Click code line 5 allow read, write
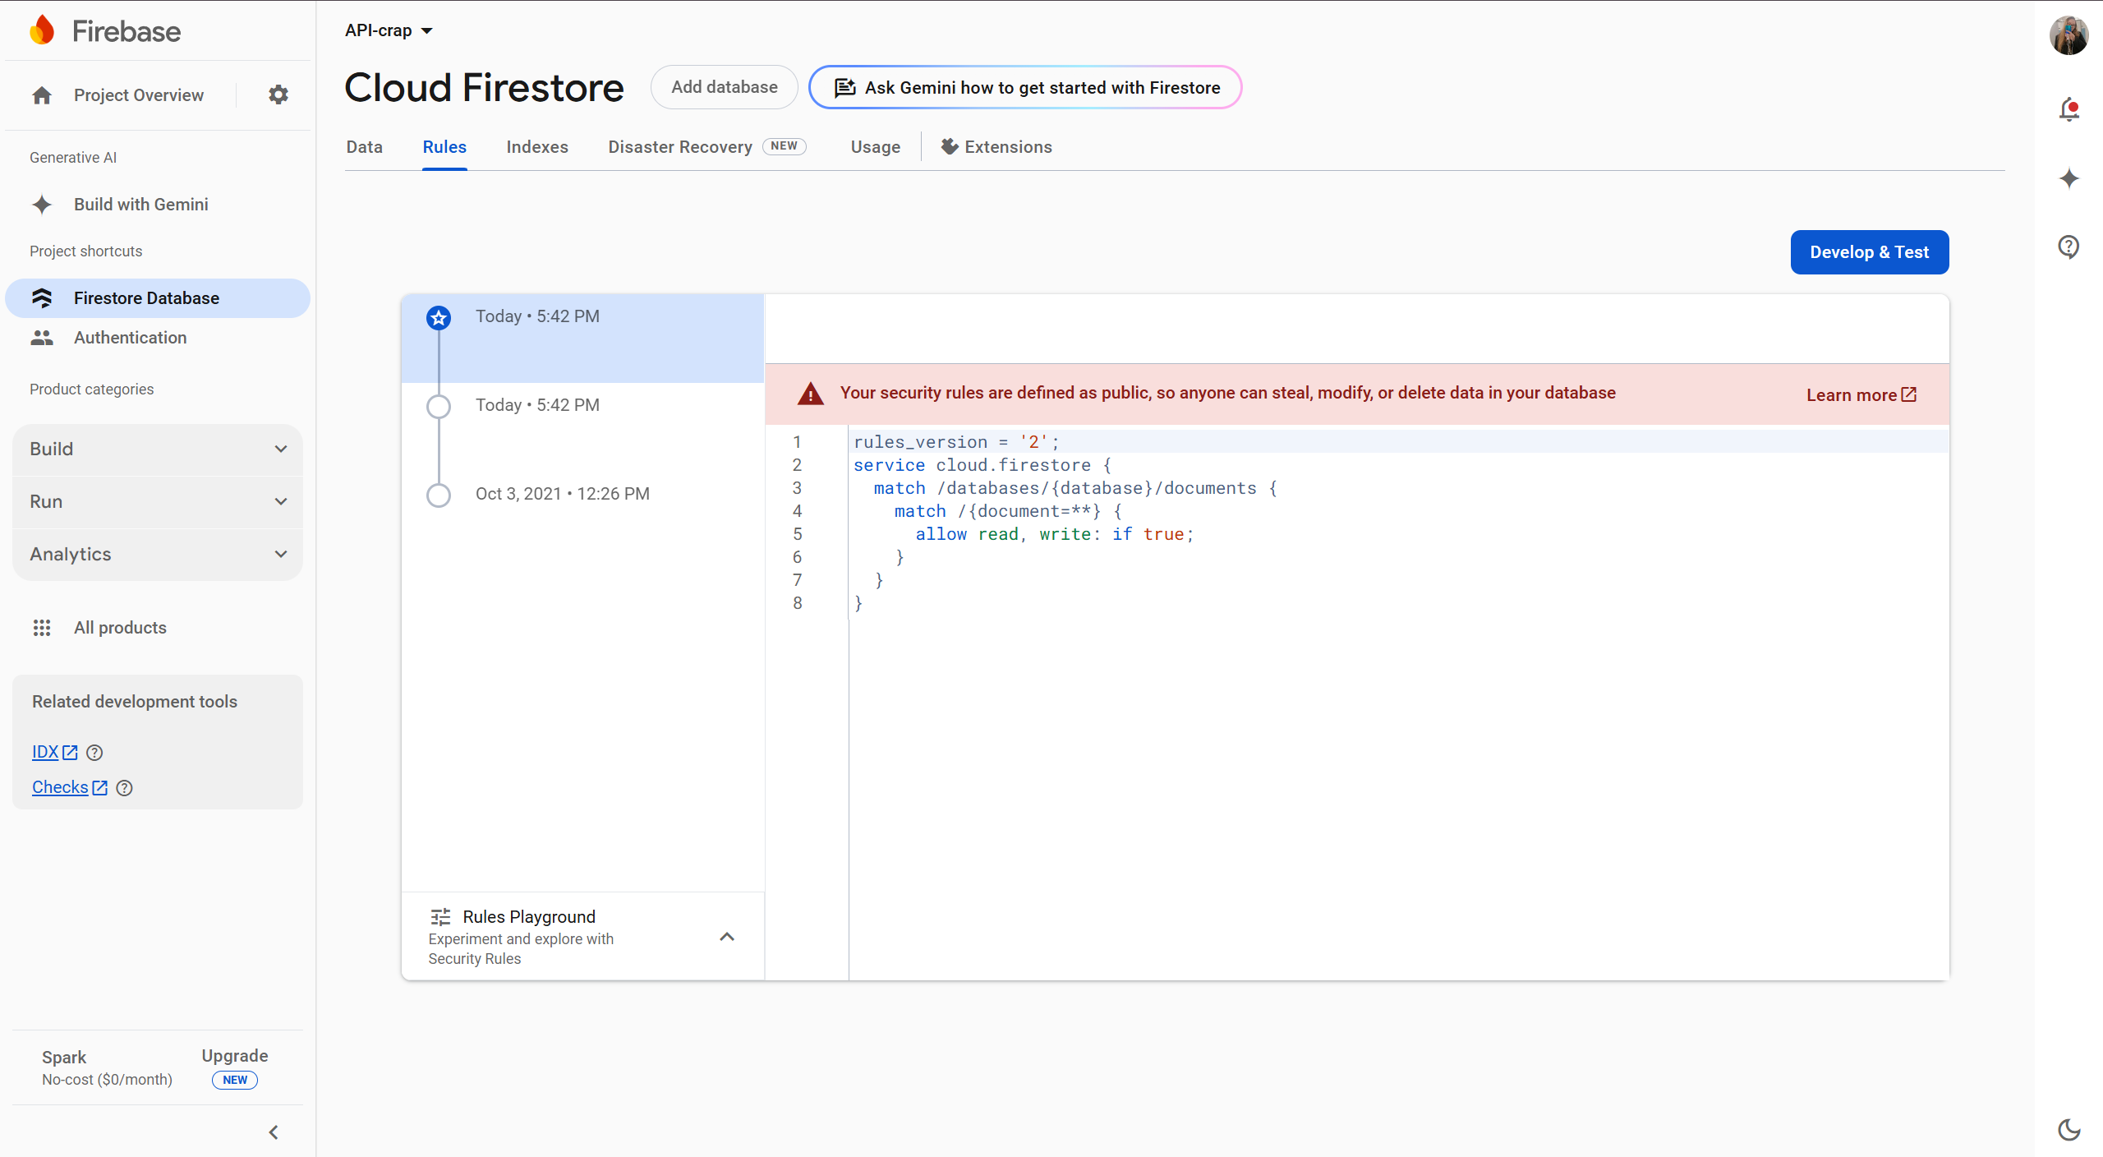This screenshot has width=2103, height=1157. pyautogui.click(x=1055, y=534)
